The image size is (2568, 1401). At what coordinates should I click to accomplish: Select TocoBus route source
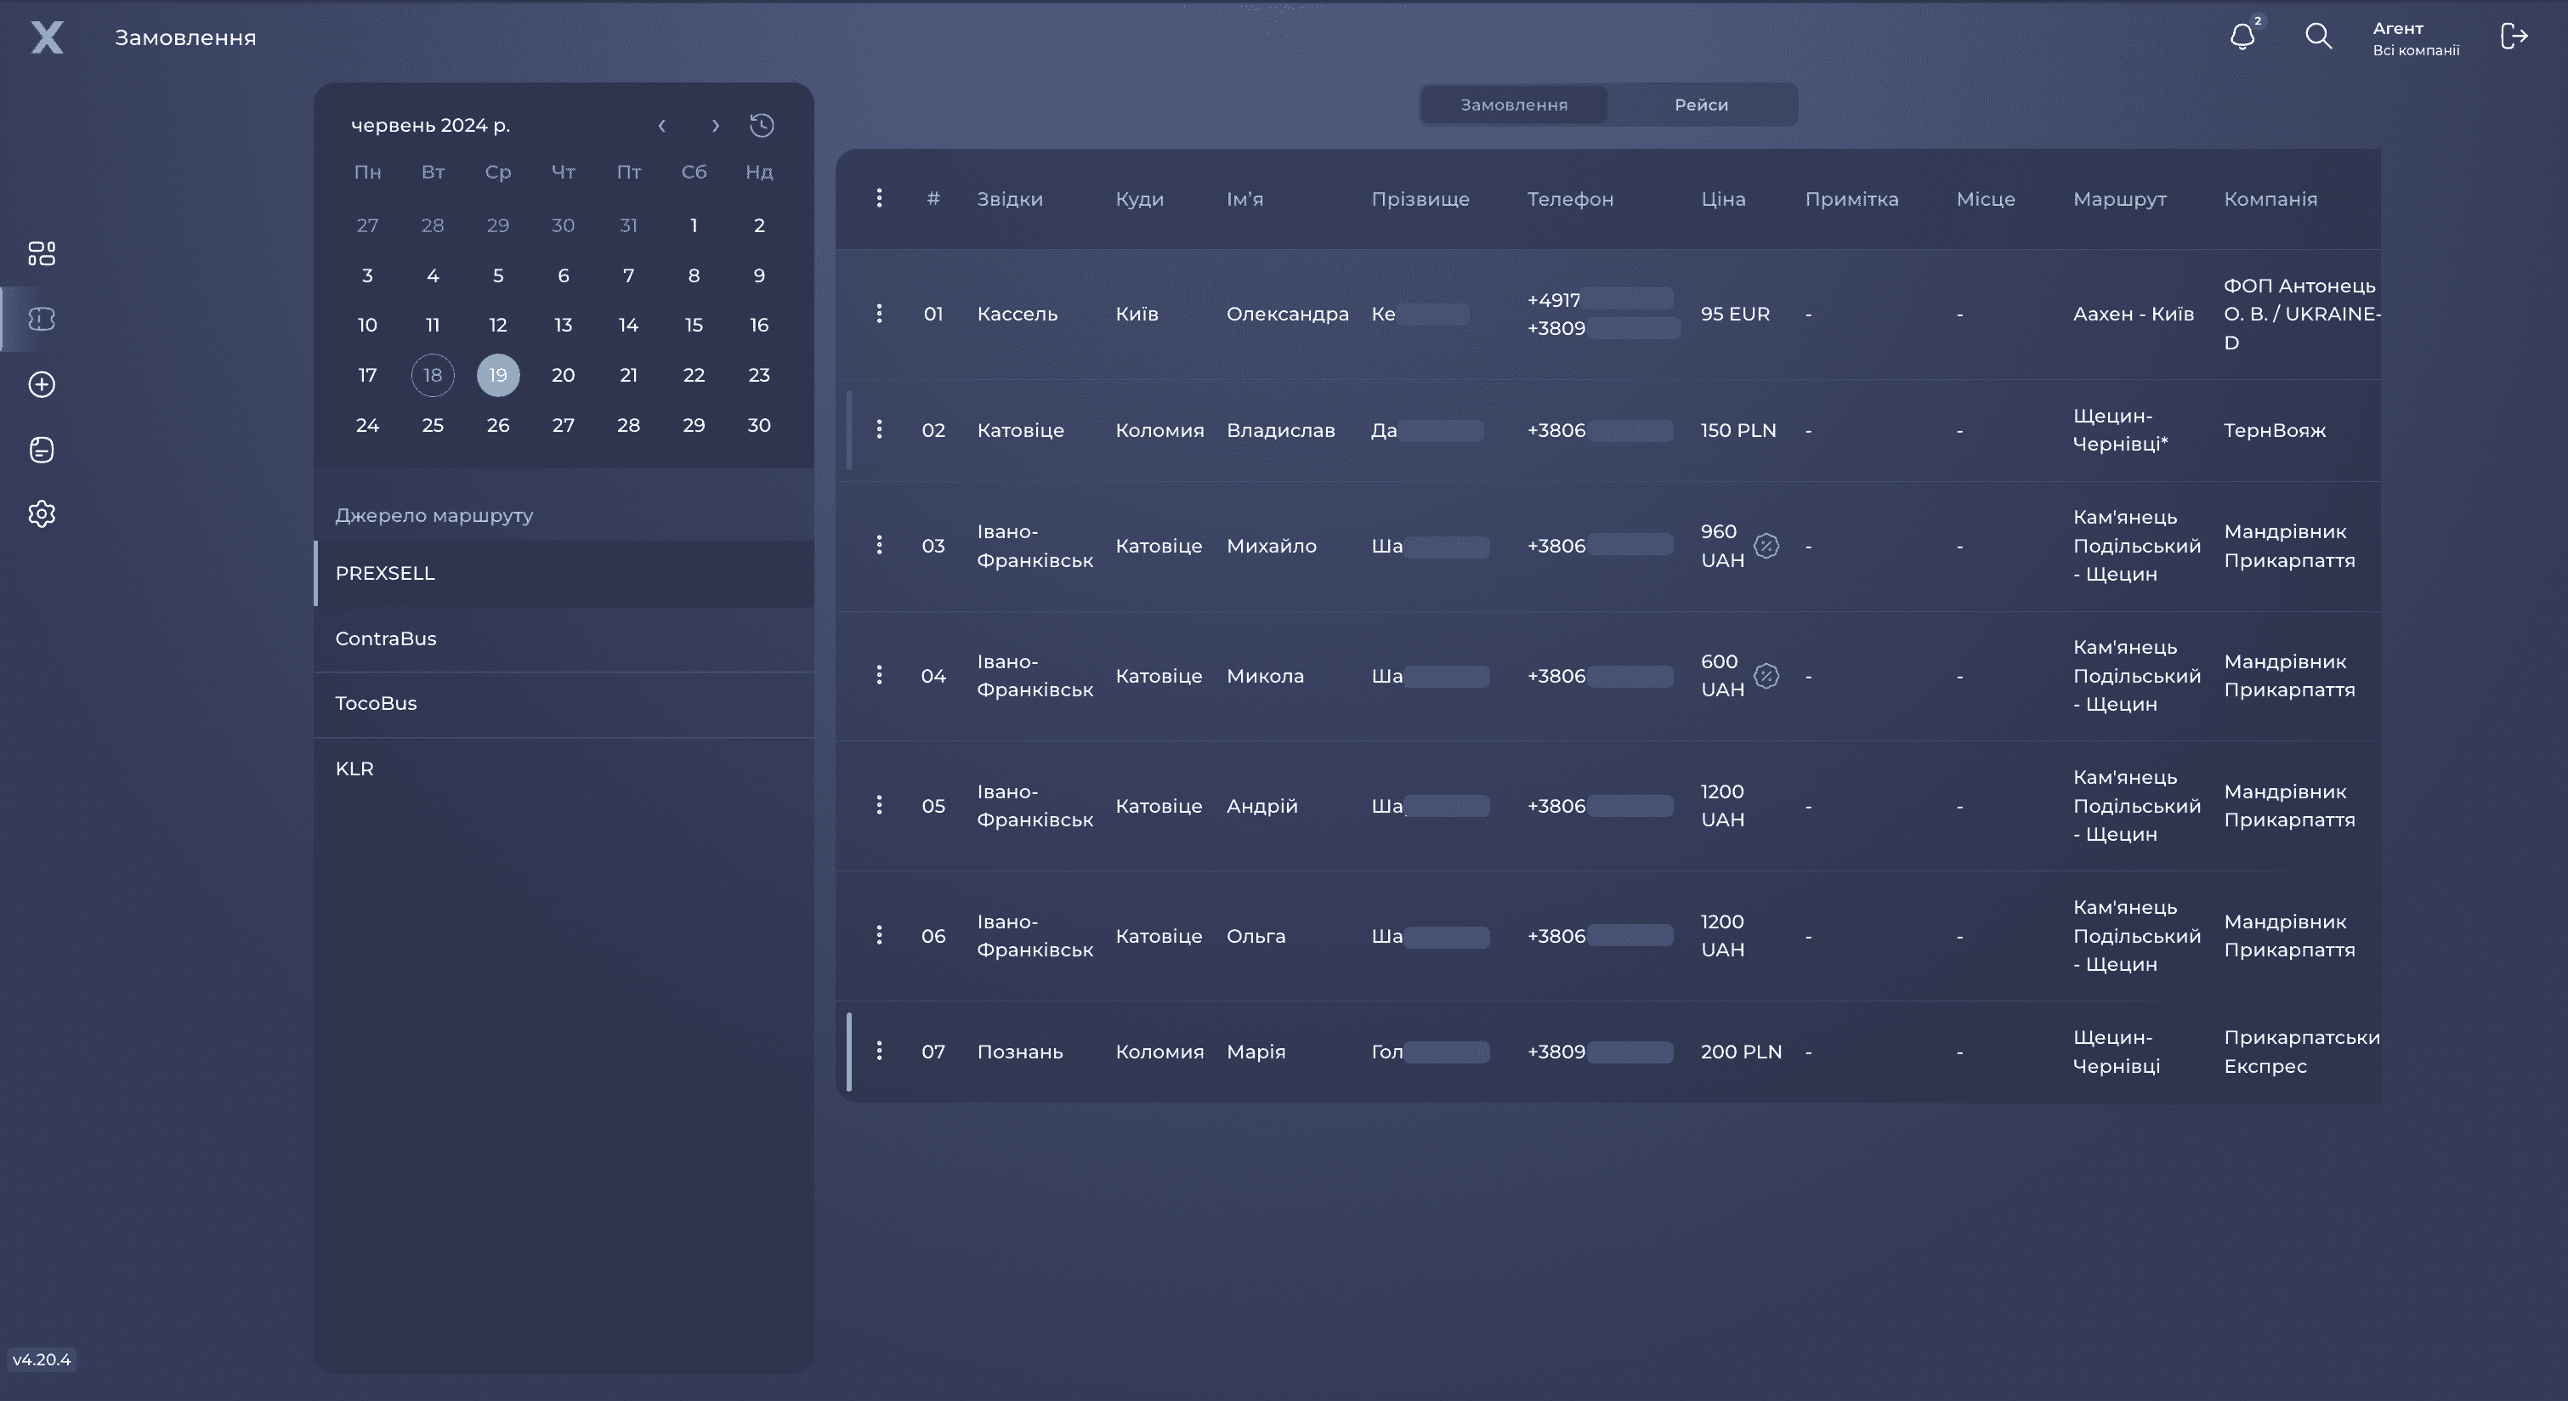564,704
